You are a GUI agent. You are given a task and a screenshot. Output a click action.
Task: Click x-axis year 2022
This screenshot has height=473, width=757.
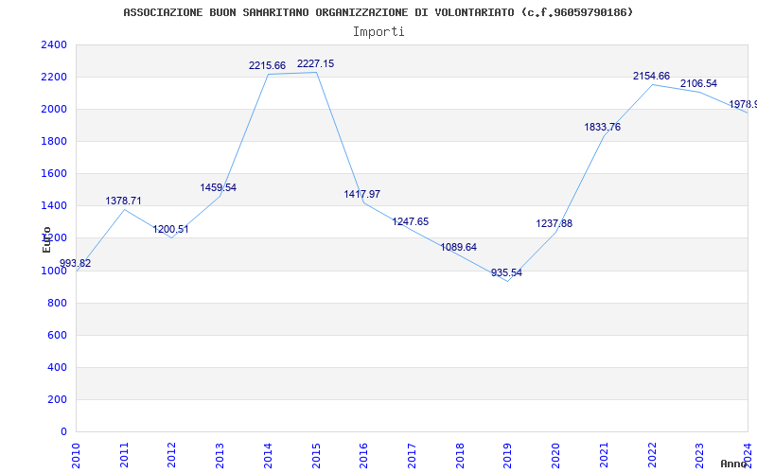tap(652, 455)
